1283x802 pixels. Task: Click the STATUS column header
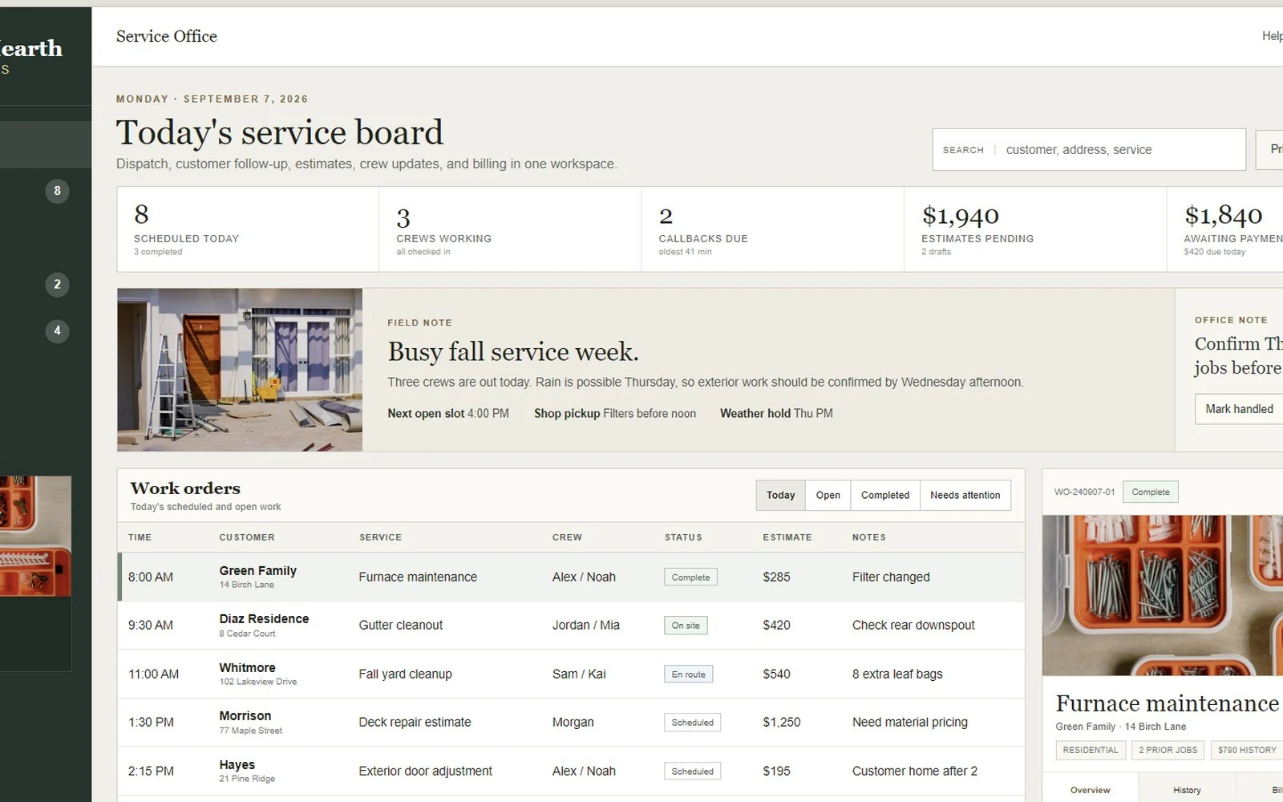683,537
